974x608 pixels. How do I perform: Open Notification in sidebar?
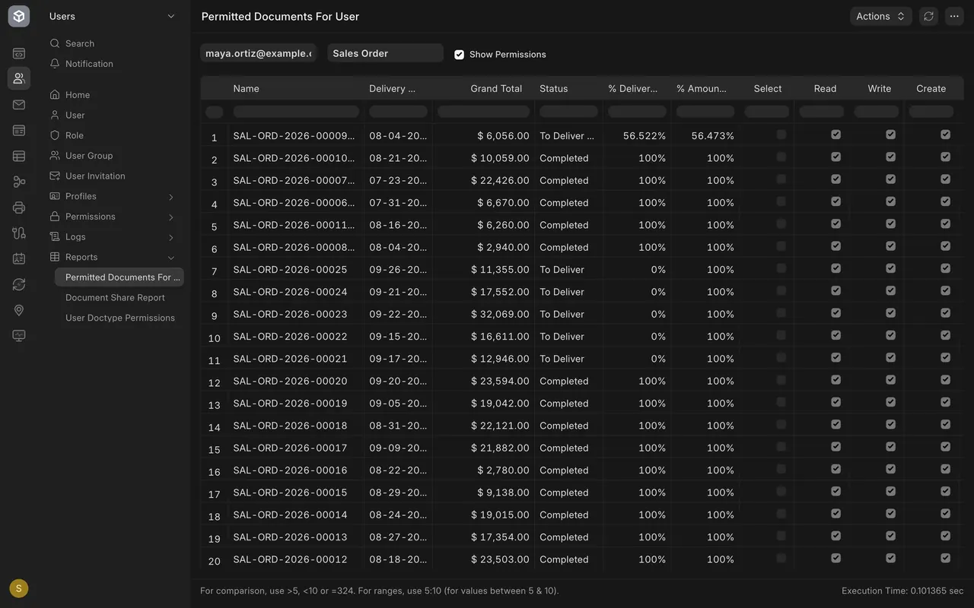point(113,64)
